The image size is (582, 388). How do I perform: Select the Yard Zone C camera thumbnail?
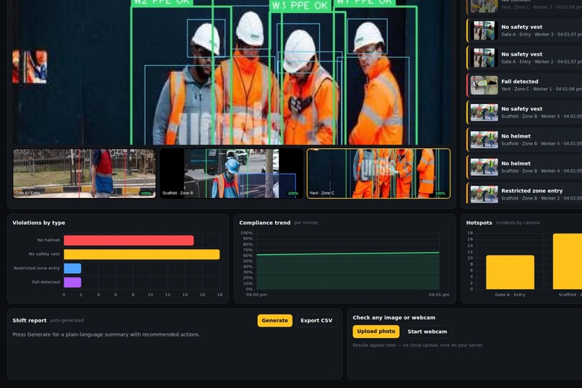pyautogui.click(x=378, y=173)
